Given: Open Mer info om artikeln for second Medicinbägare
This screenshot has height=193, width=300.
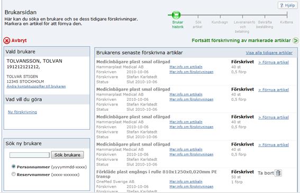Looking at the screenshot, I should [186, 94].
